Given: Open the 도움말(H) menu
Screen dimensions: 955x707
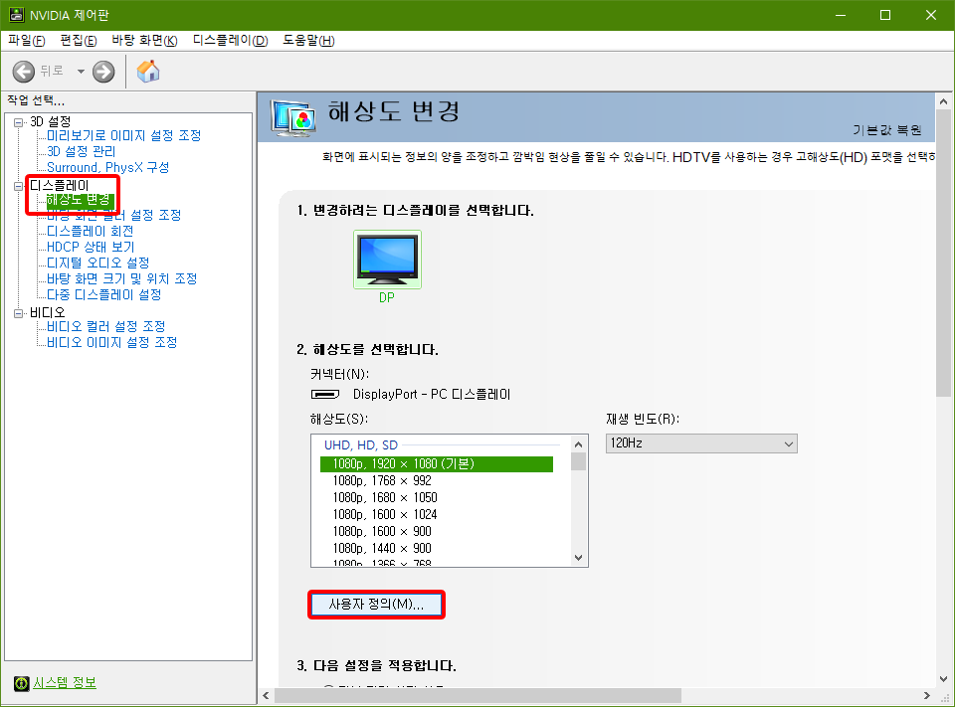Looking at the screenshot, I should [x=308, y=40].
